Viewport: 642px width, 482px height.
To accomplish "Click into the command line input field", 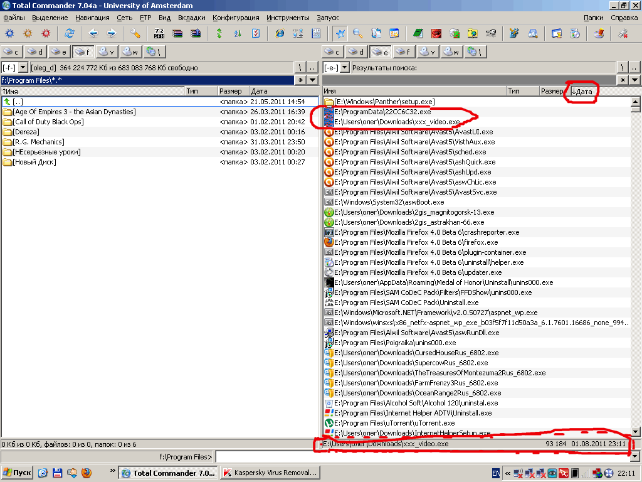I will point(423,457).
